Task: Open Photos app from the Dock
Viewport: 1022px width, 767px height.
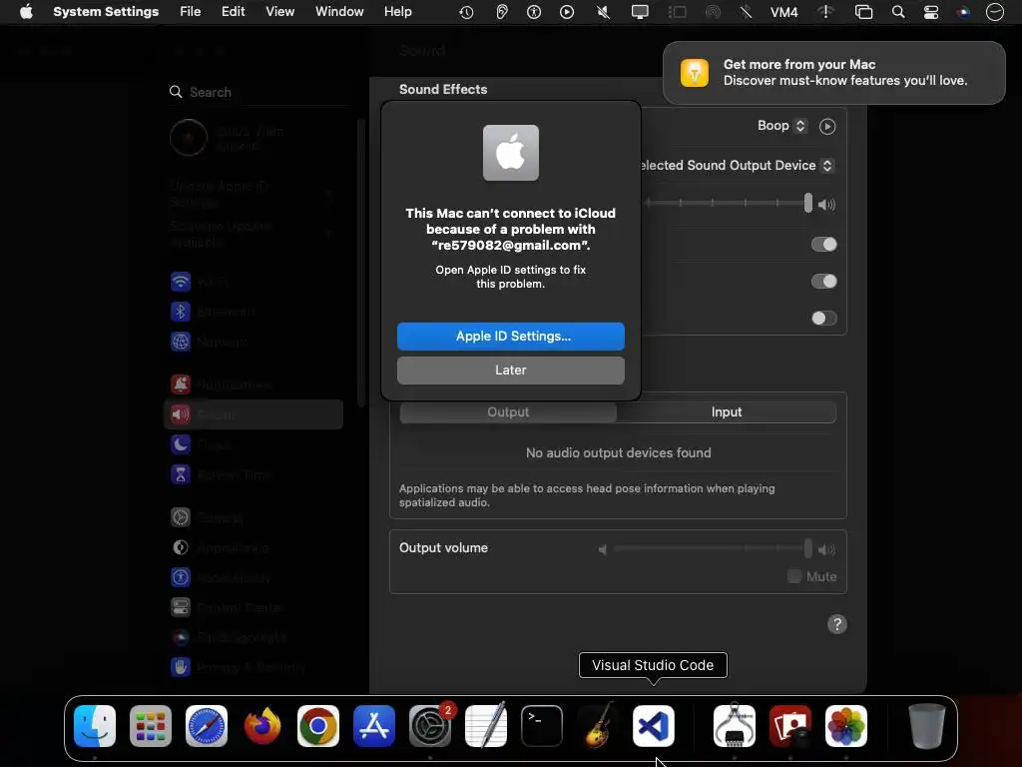Action: pyautogui.click(x=846, y=726)
